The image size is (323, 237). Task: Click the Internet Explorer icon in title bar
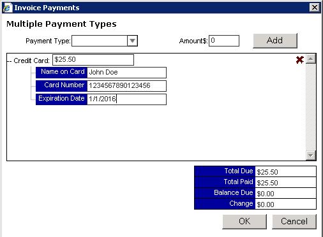coord(7,8)
